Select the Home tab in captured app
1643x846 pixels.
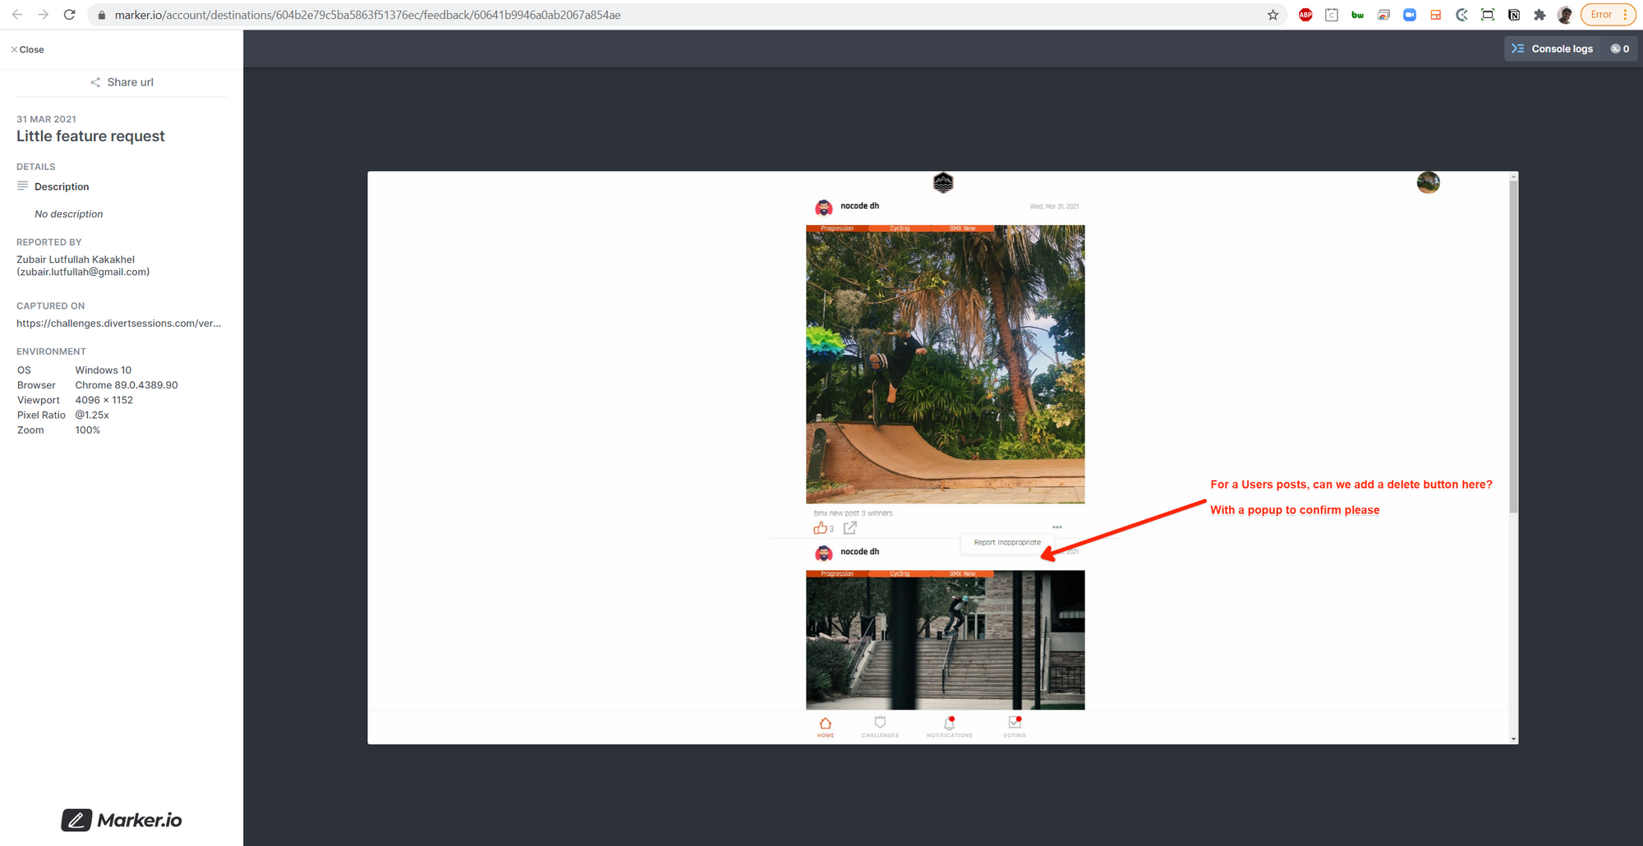(x=826, y=726)
